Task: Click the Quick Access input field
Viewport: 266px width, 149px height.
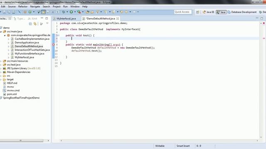Action: pos(183,12)
